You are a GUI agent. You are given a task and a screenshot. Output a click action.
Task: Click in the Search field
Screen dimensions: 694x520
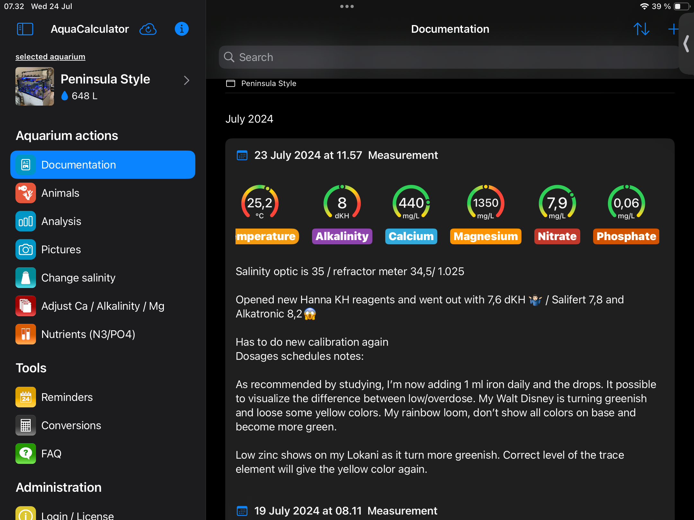coord(450,57)
